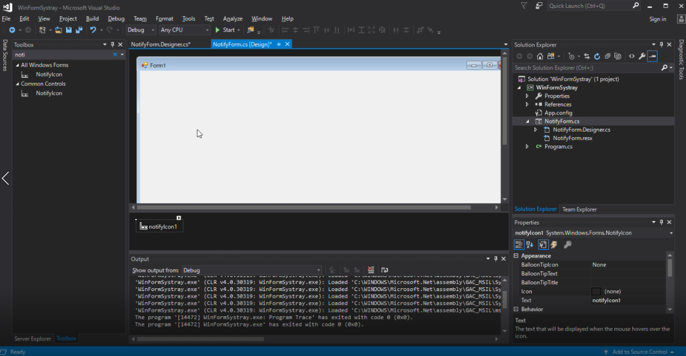Expand the Program.cs node
Image resolution: width=686 pixels, height=356 pixels.
click(x=527, y=147)
